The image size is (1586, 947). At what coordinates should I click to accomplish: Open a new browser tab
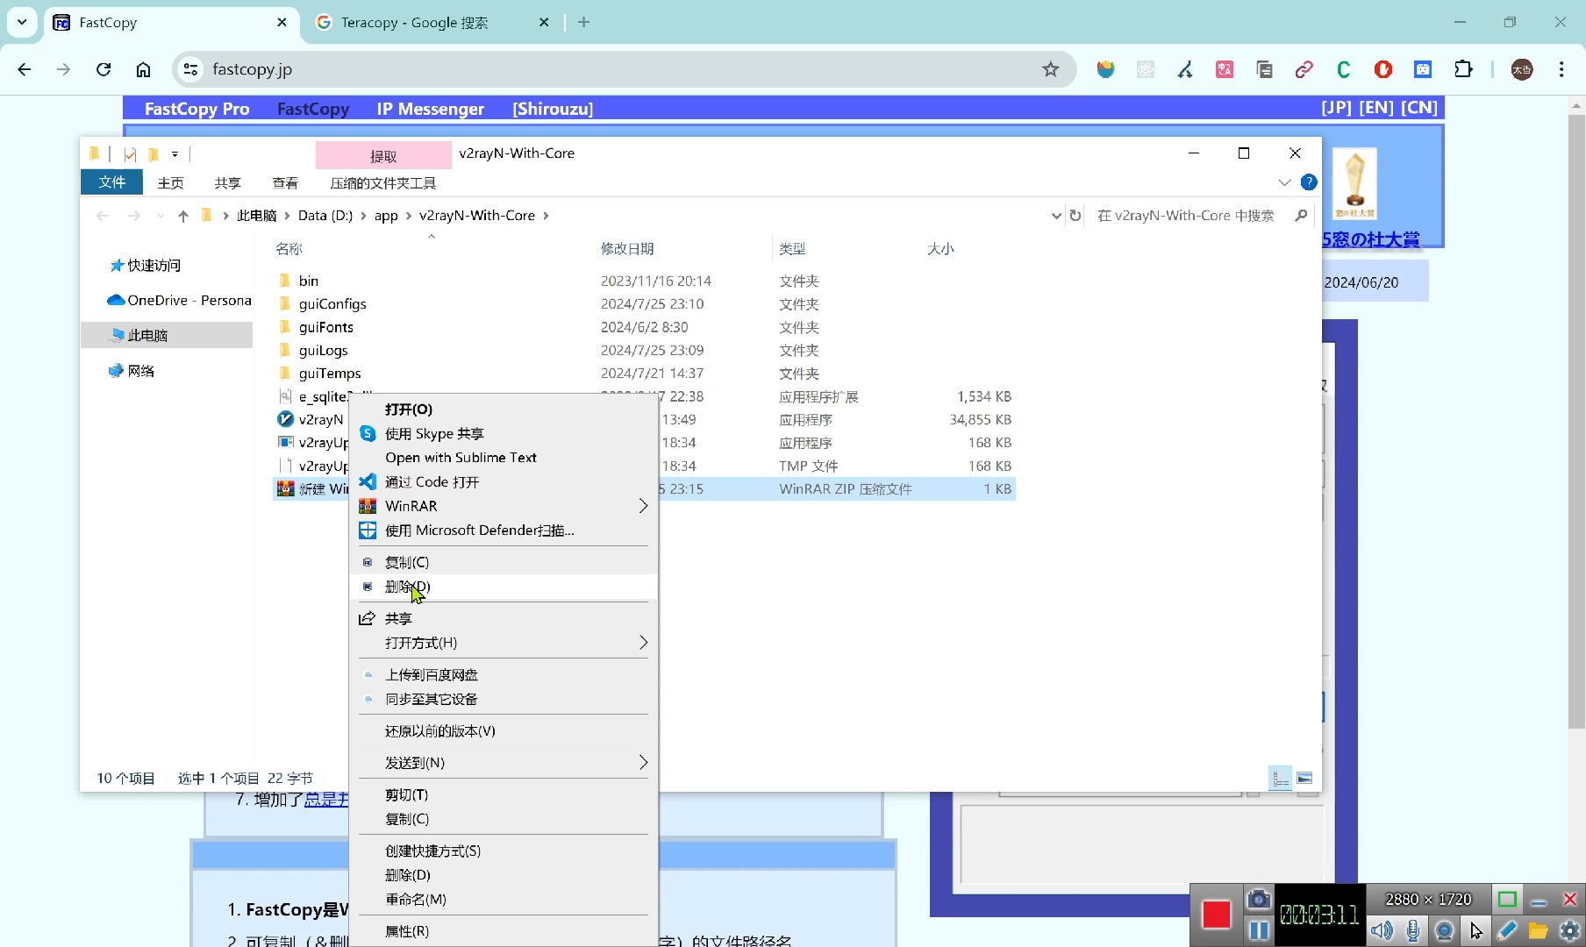(583, 23)
